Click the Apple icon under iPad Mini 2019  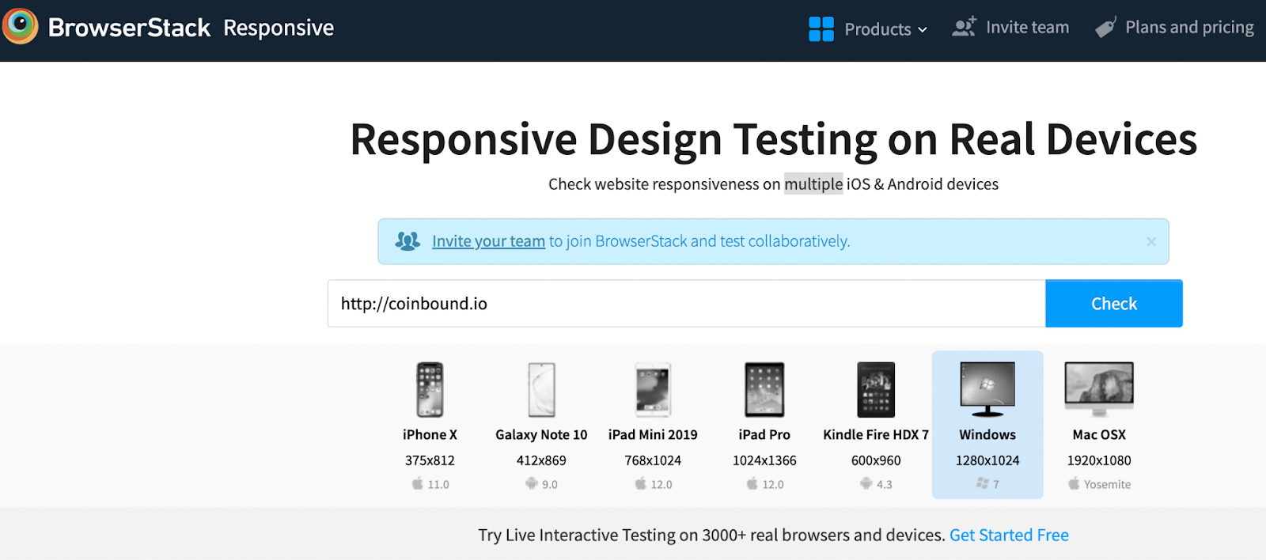(x=640, y=483)
